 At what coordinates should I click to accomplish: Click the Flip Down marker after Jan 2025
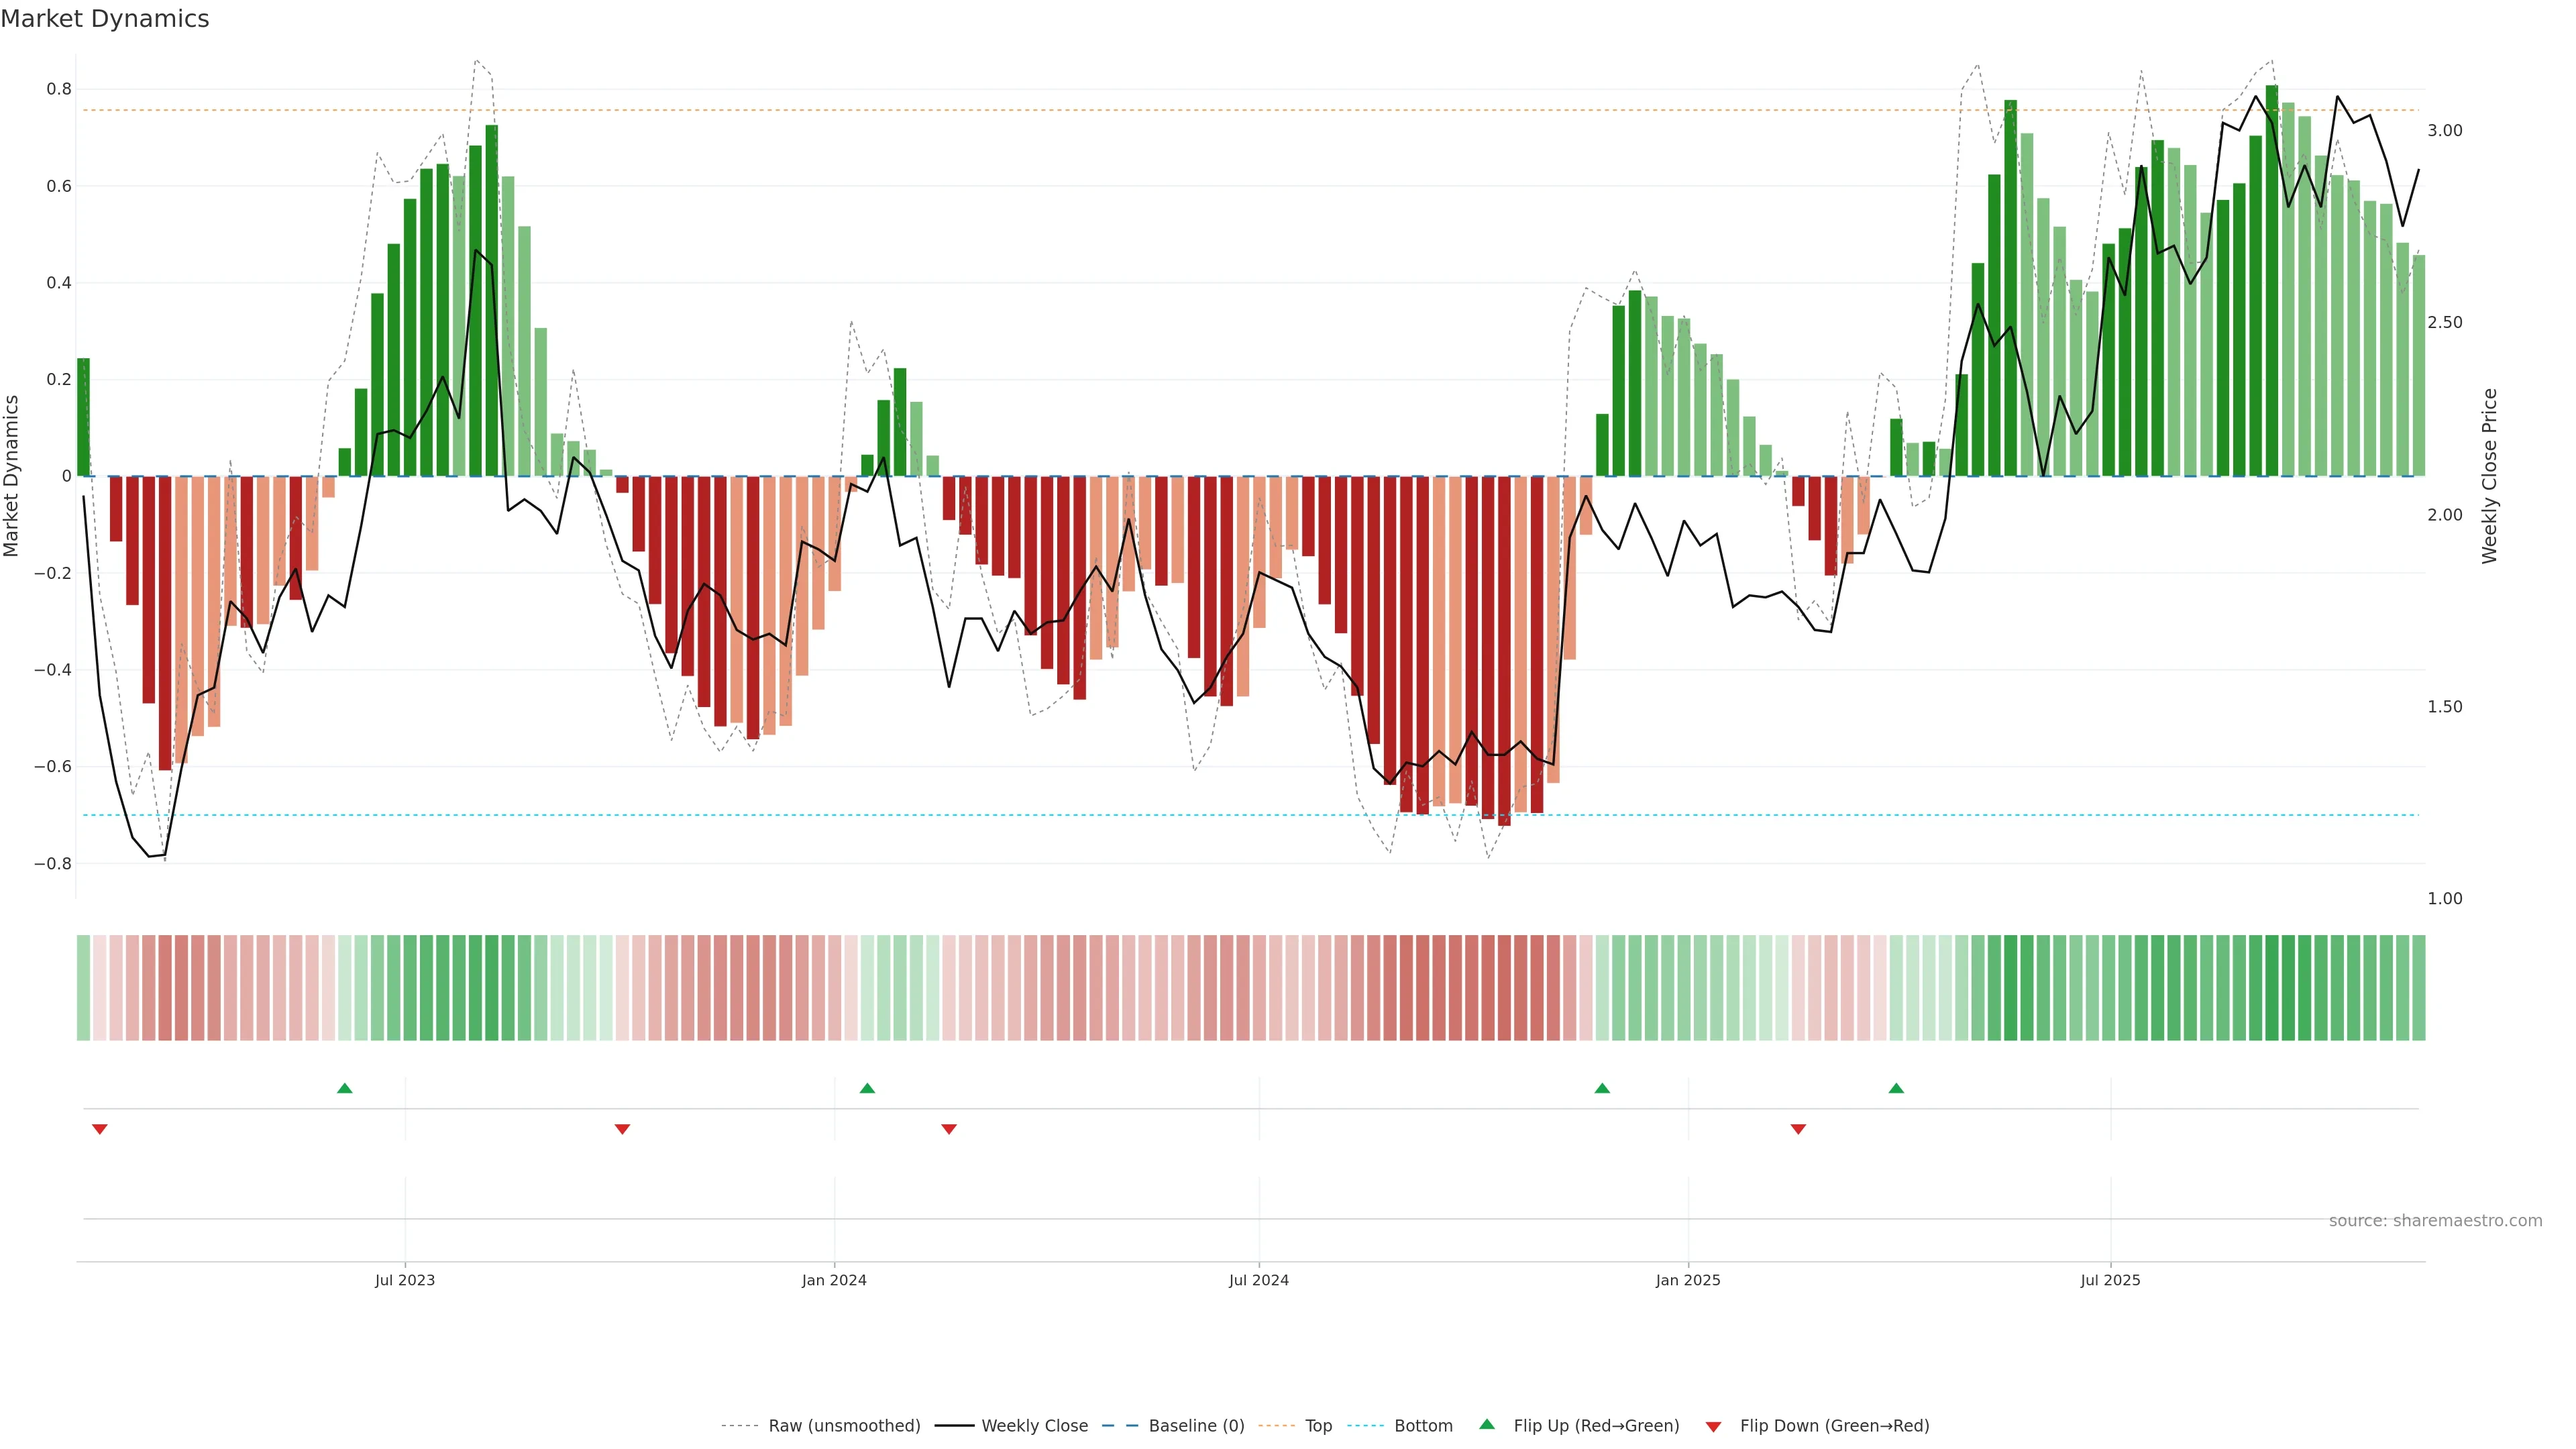click(1798, 1129)
